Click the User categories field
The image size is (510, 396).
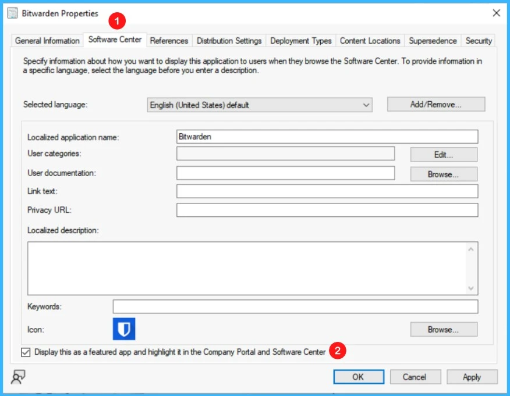[x=286, y=154]
